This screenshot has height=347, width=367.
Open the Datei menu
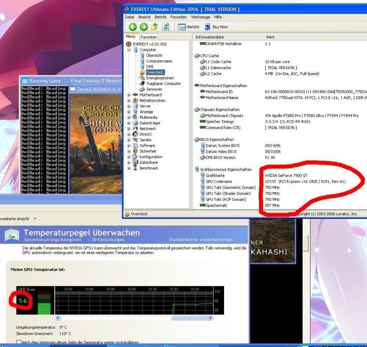[130, 17]
